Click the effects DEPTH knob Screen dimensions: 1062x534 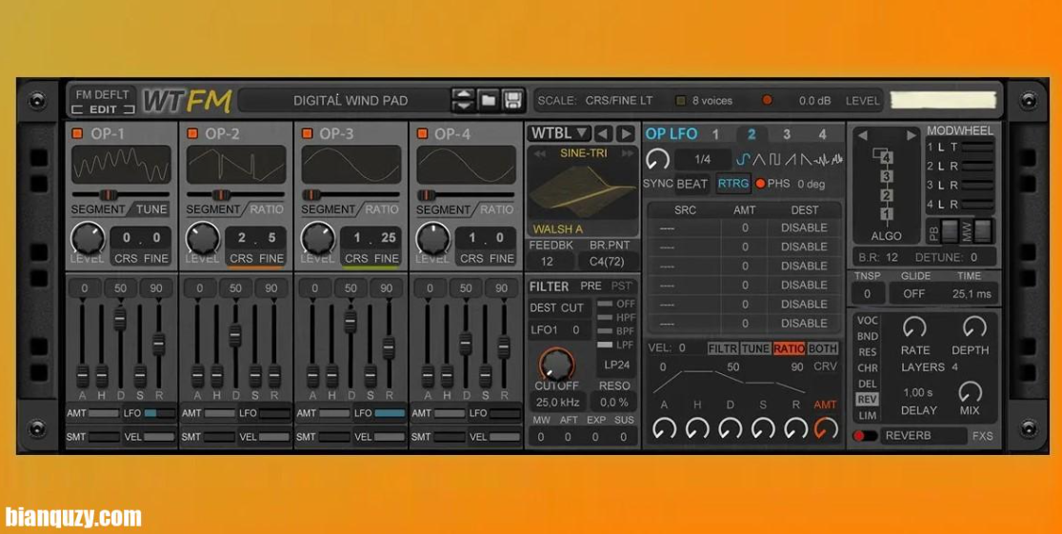tap(974, 327)
